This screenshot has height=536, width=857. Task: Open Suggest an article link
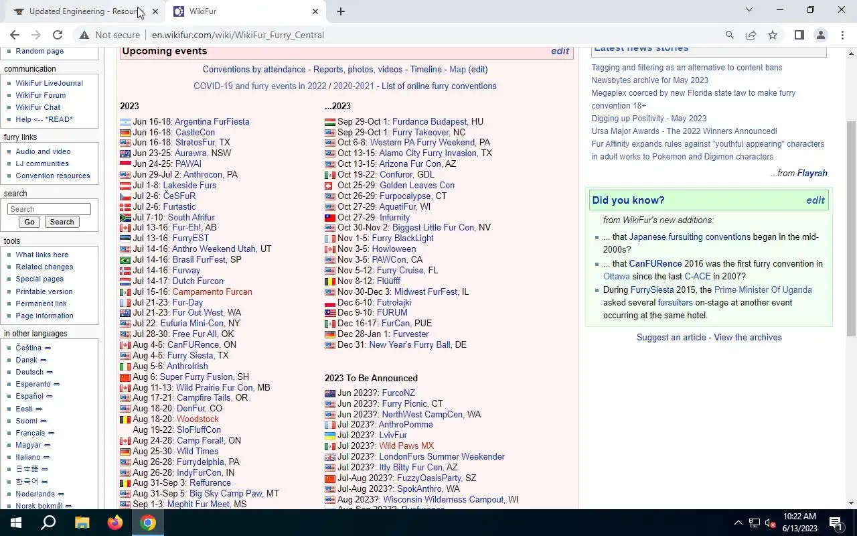[x=671, y=338]
